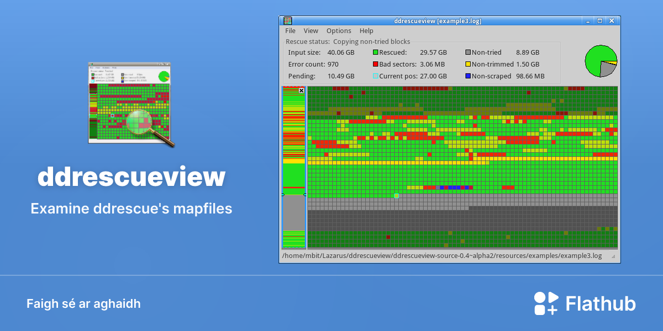Click the Pending value 10.49 GB

[341, 76]
